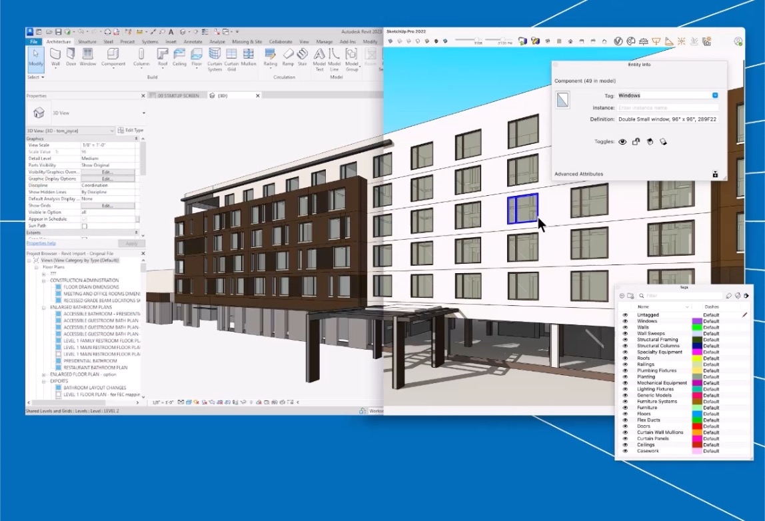Click Edit beside Visibility/Graphics Overrides

[108, 173]
